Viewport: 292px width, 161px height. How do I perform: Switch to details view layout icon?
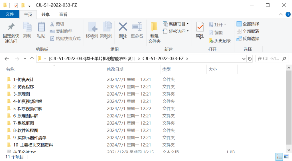click(x=279, y=157)
